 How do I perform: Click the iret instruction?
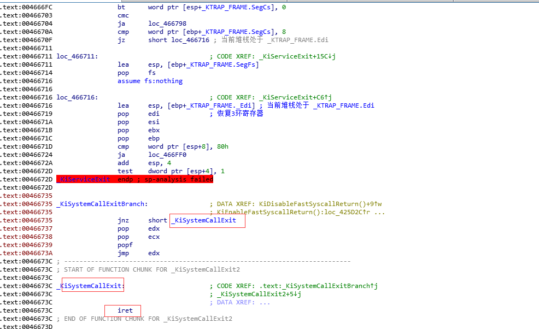(x=125, y=310)
